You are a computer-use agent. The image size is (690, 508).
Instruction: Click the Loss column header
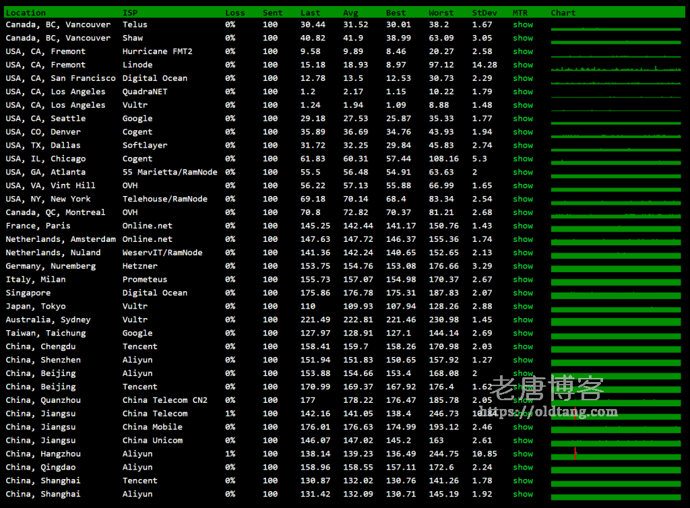pos(234,13)
